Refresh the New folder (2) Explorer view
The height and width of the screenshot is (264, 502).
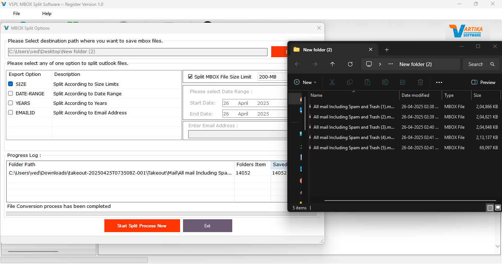(x=350, y=64)
